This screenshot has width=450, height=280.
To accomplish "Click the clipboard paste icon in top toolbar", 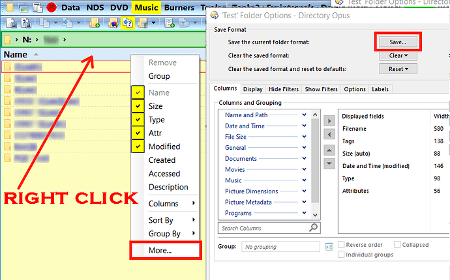I will click(38, 7).
